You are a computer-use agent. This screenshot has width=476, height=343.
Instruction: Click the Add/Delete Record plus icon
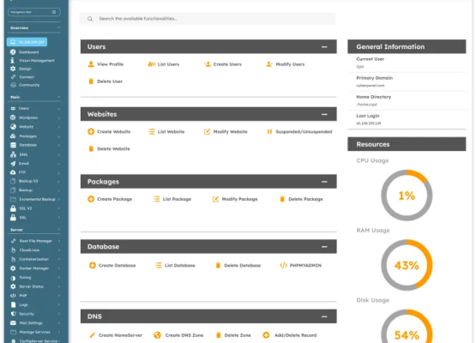pyautogui.click(x=266, y=334)
